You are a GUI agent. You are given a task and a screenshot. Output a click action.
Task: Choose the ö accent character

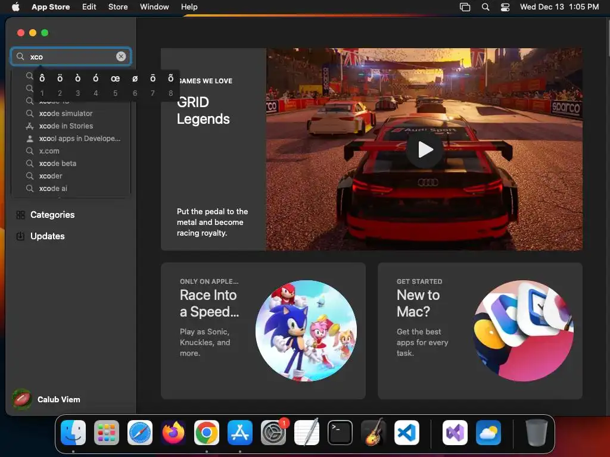(60, 79)
